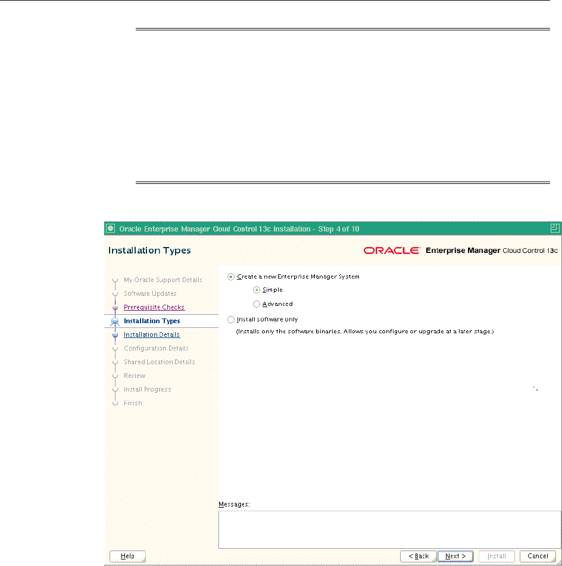Click Shared Location Details step label
Viewport: 562px width, 566px height.
pos(160,362)
